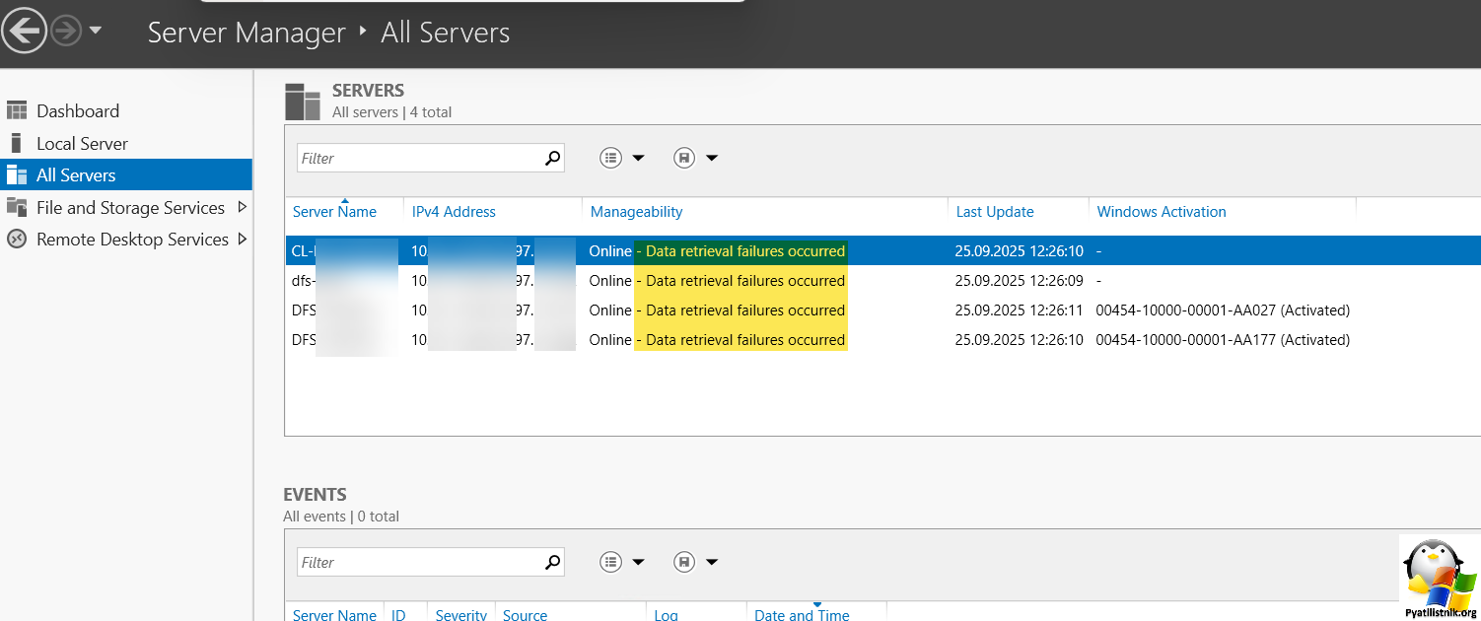
Task: Open Remote Desktop Services item
Action: 132,240
